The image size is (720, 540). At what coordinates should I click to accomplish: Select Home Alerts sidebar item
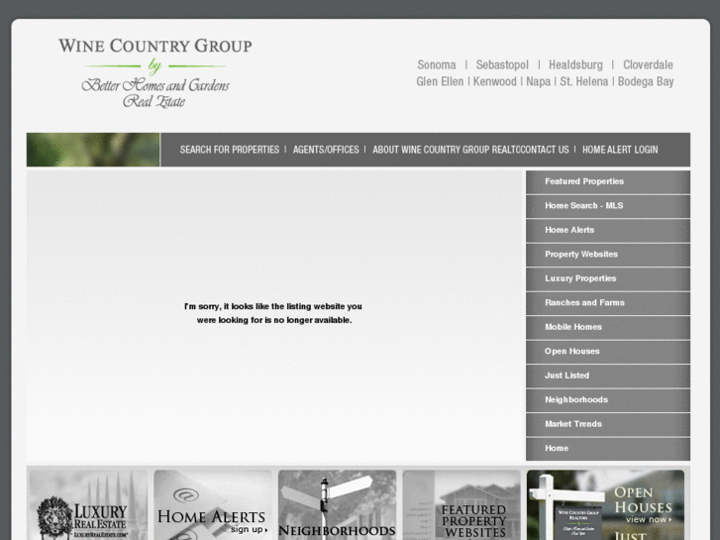(608, 231)
